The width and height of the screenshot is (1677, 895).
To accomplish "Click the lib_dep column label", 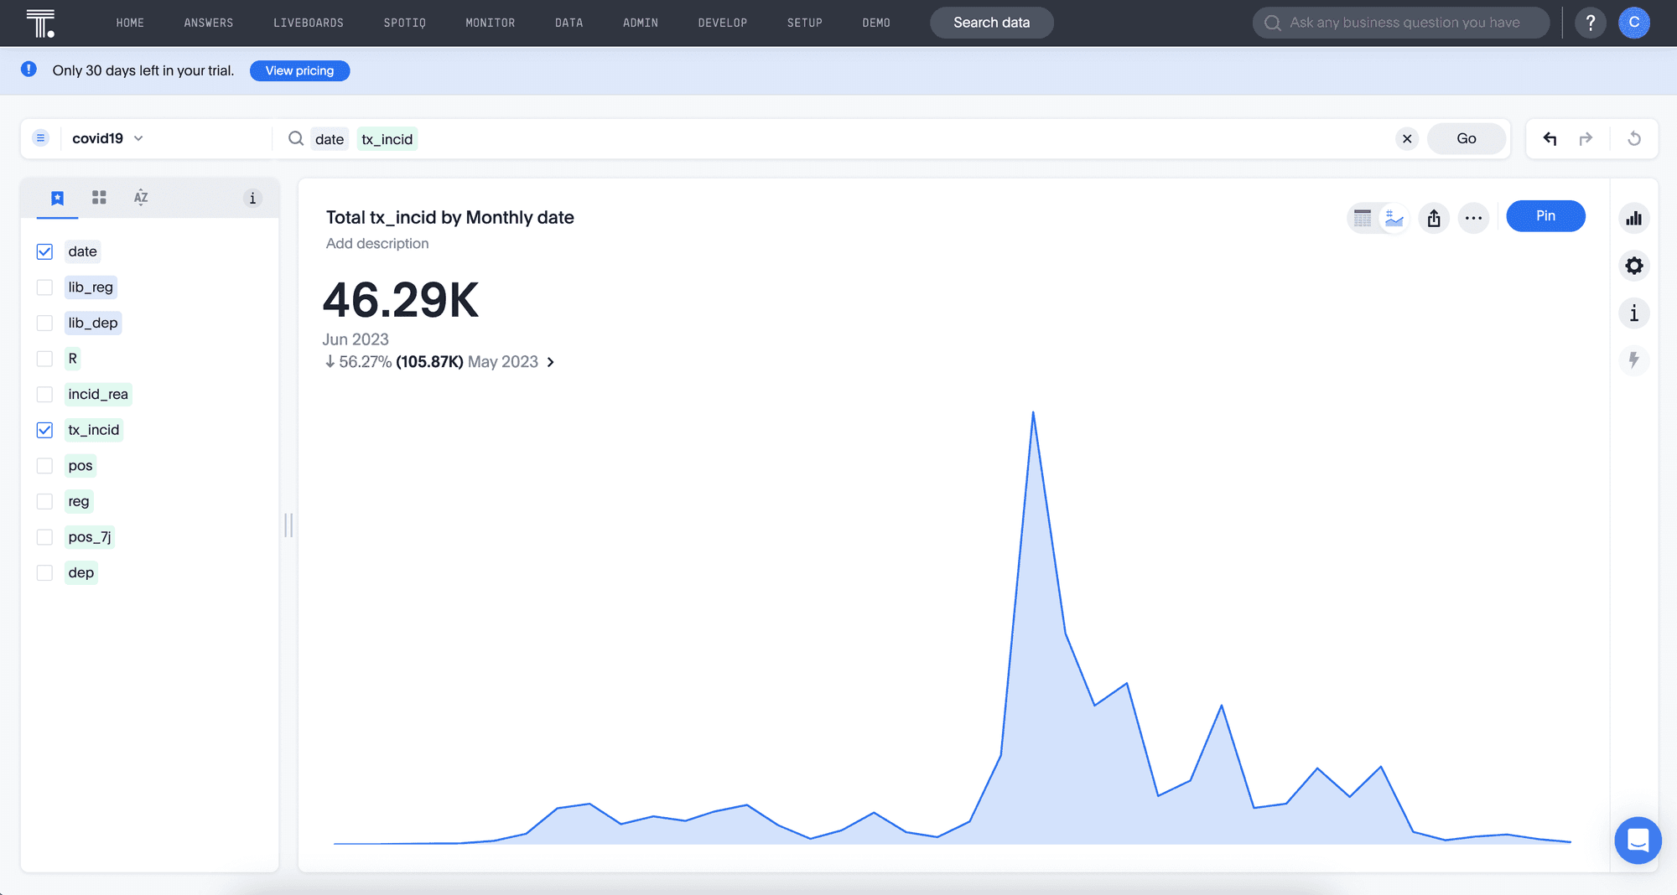I will point(93,323).
